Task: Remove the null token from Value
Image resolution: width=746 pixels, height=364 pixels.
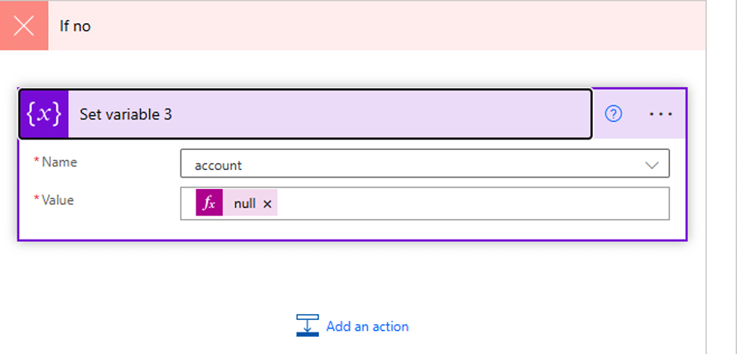Action: [x=267, y=204]
